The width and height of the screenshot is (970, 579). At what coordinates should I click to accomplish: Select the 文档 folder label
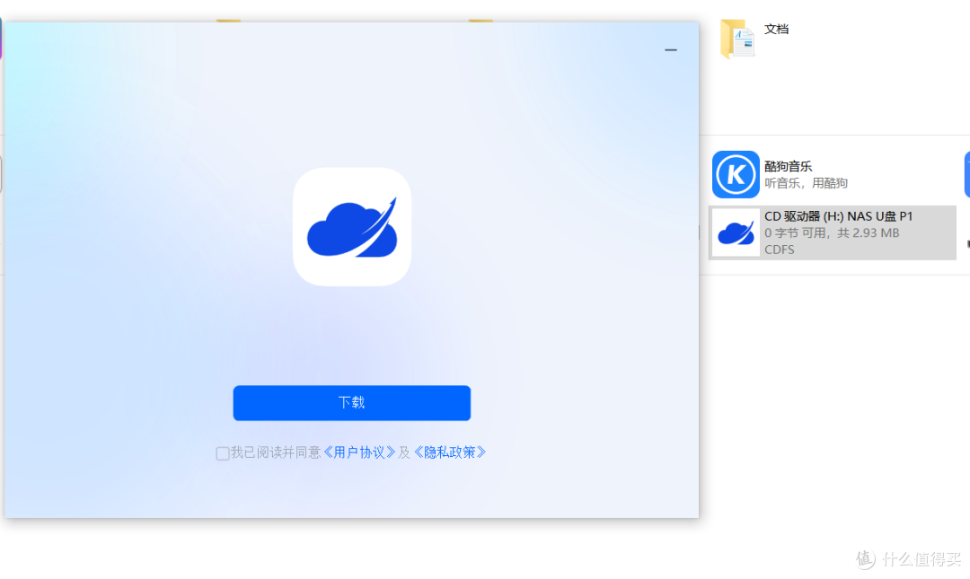(776, 29)
